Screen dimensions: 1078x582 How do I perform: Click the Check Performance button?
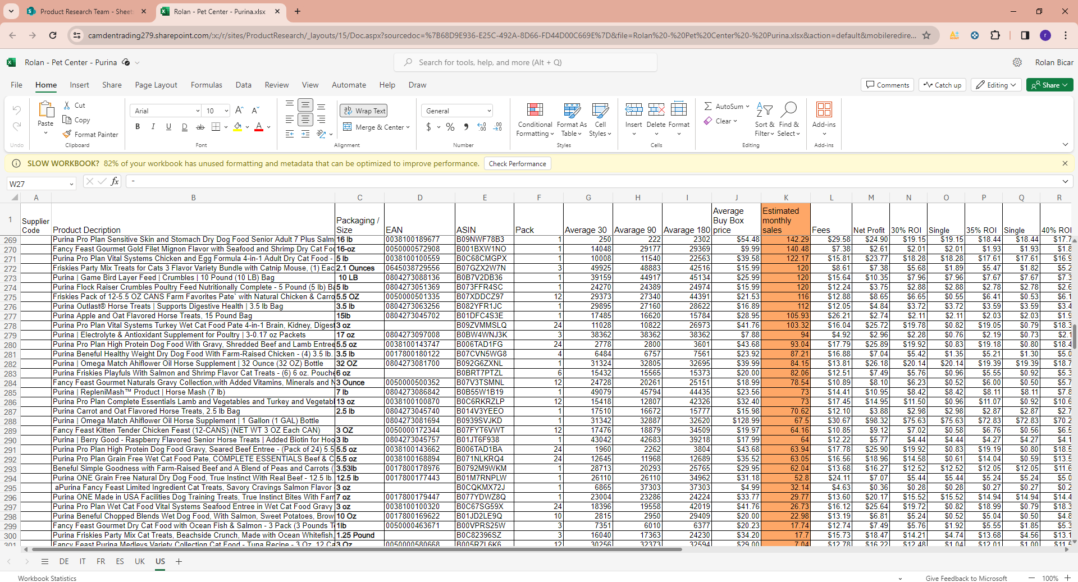(x=517, y=164)
